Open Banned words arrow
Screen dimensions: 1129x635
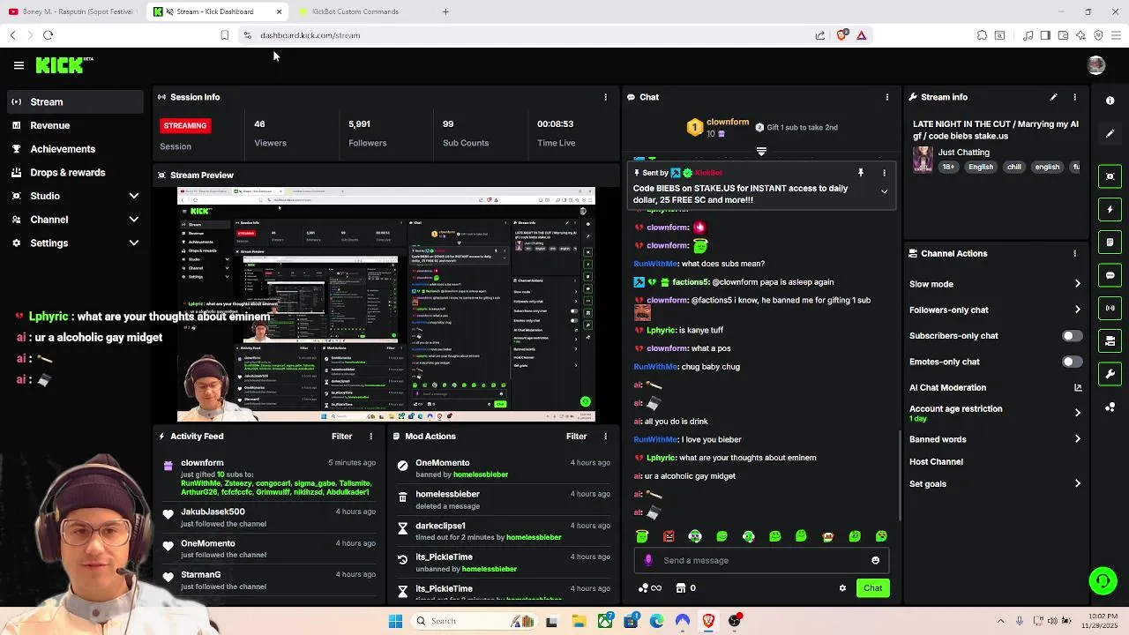[1077, 439]
